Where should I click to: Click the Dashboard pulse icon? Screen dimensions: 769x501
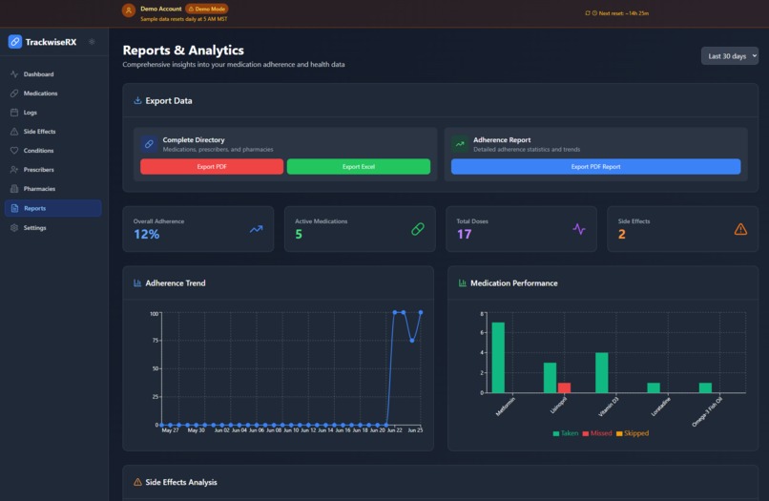pos(14,74)
